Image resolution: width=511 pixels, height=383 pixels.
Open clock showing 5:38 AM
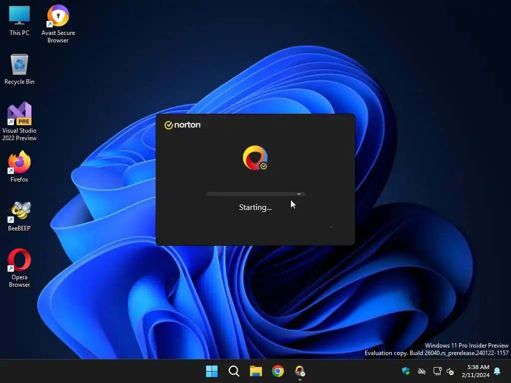(476, 371)
